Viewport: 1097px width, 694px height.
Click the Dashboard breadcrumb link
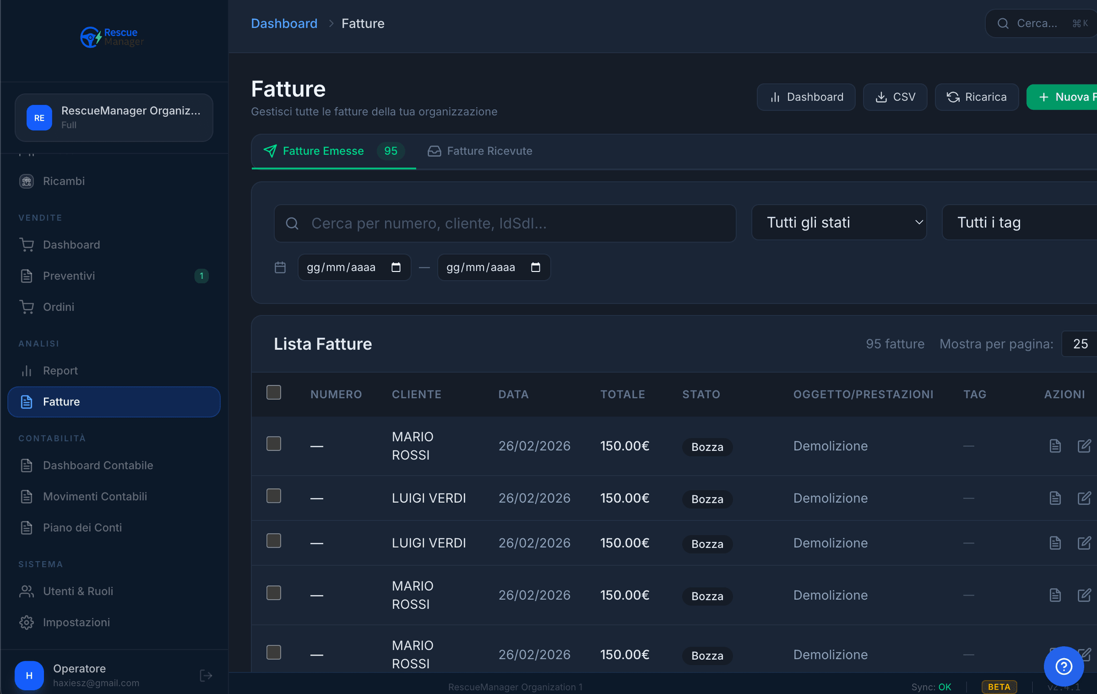coord(284,24)
